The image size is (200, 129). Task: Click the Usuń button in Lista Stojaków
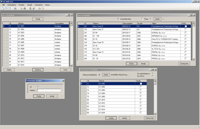coord(65,70)
